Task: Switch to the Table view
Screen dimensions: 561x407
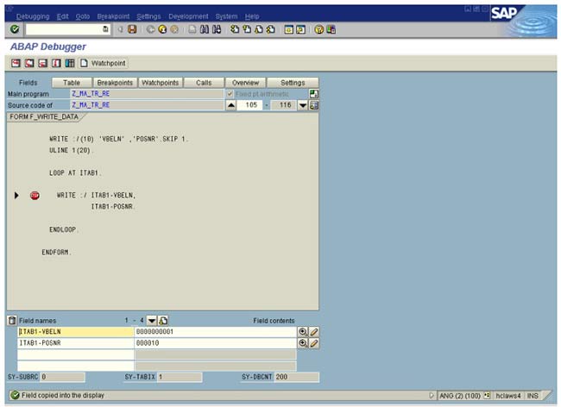Action: 72,83
